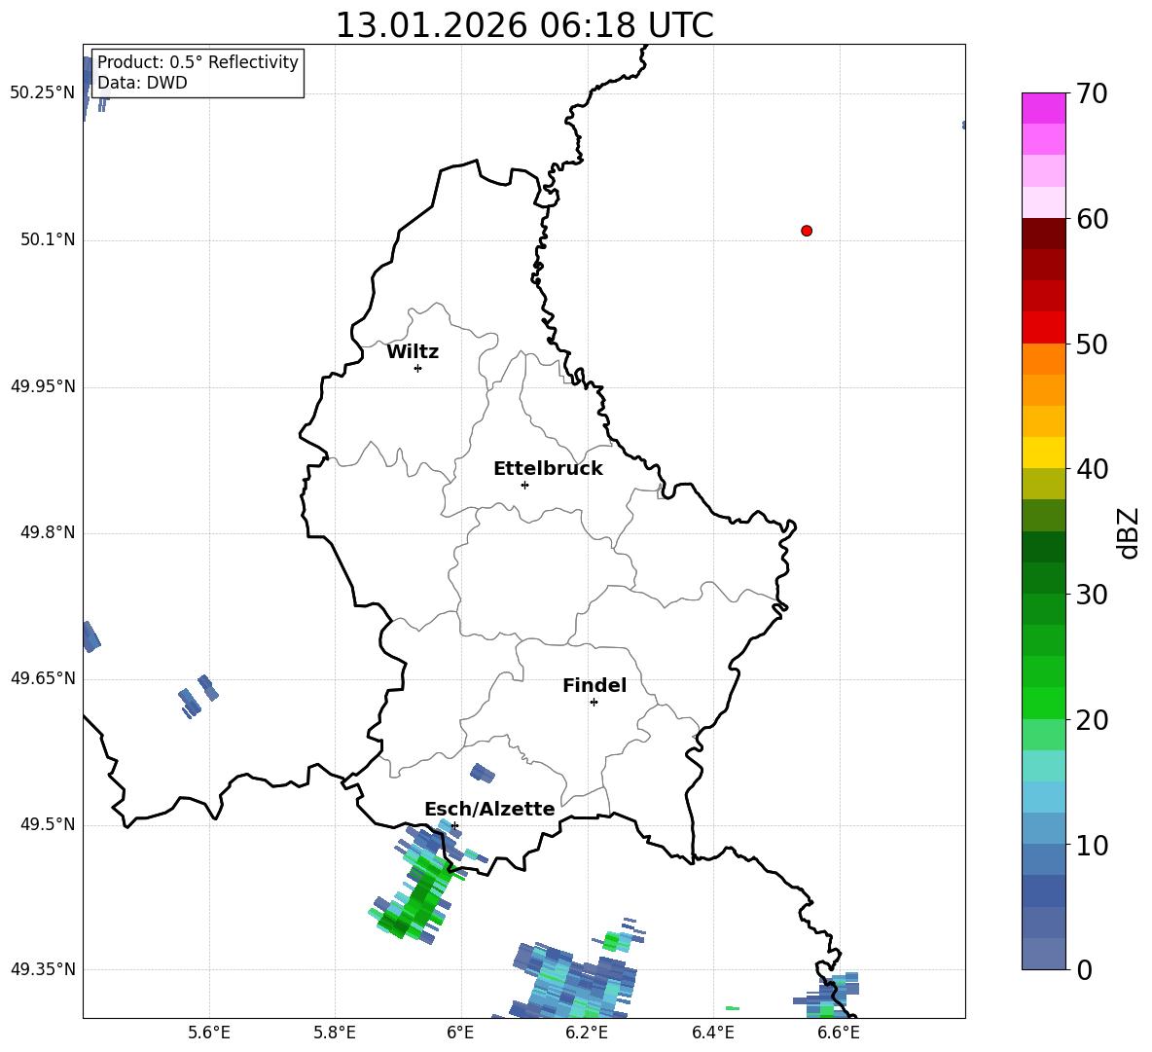Click the 50.1°N latitude label

47,239
